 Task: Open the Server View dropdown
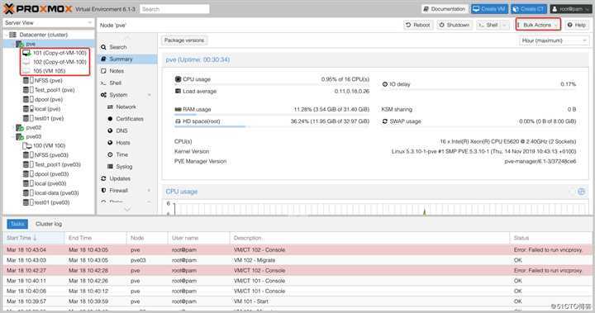point(48,23)
